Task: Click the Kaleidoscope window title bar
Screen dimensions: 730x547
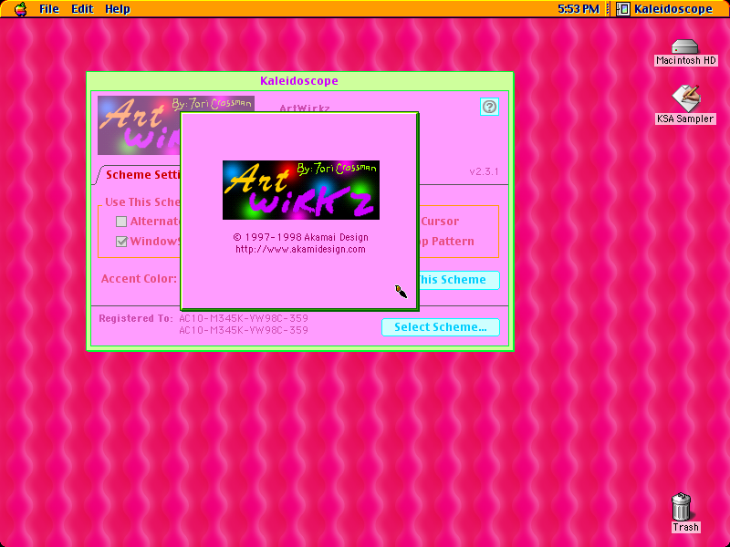Action: [x=299, y=81]
